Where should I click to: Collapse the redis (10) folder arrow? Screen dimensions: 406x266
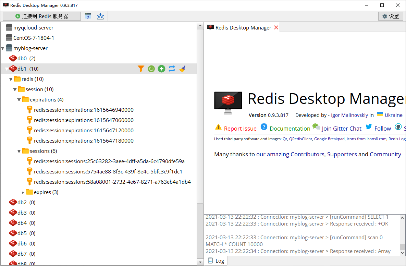11,79
